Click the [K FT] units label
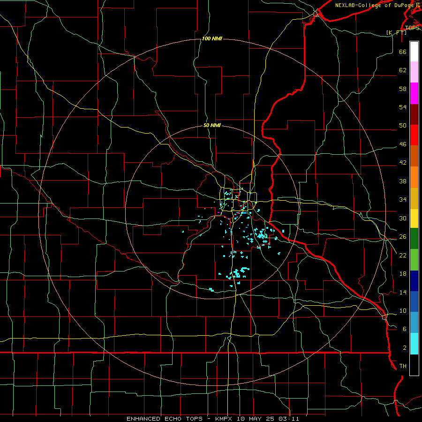The width and height of the screenshot is (422, 422). pyautogui.click(x=397, y=32)
